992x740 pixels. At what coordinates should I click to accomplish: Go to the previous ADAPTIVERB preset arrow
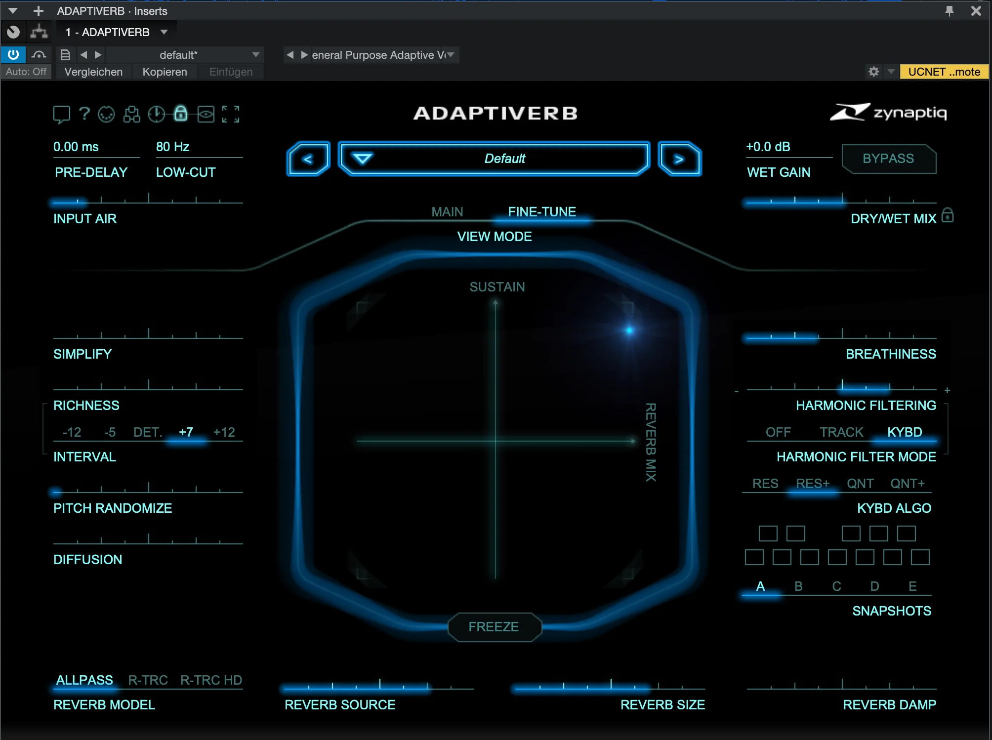[x=308, y=159]
